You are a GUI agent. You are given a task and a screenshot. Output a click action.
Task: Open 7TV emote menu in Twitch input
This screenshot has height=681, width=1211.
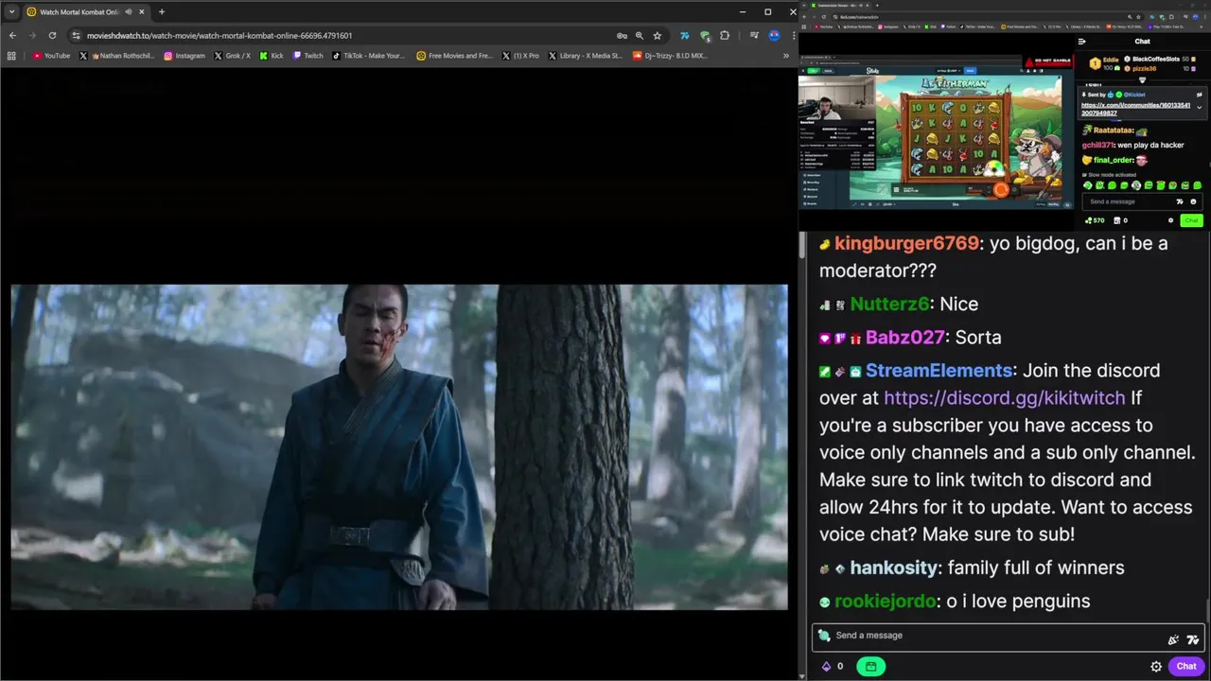pyautogui.click(x=1193, y=640)
